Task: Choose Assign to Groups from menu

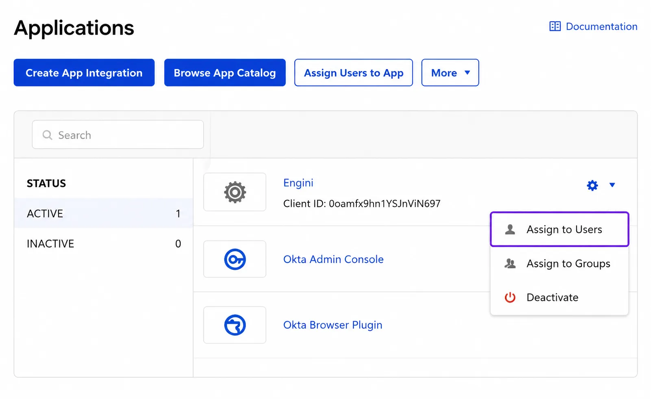Action: coord(560,264)
